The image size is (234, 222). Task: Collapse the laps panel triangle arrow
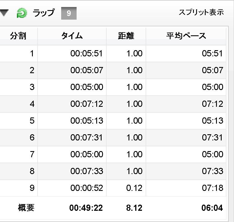click(4, 13)
